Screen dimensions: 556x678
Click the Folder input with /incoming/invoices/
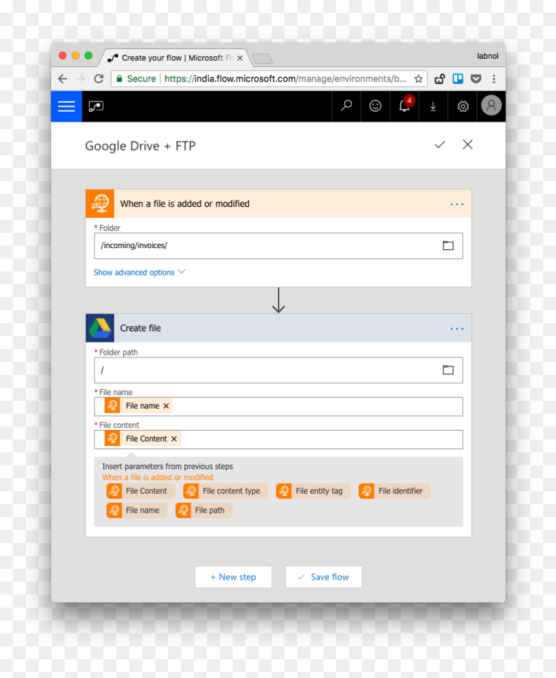point(278,246)
